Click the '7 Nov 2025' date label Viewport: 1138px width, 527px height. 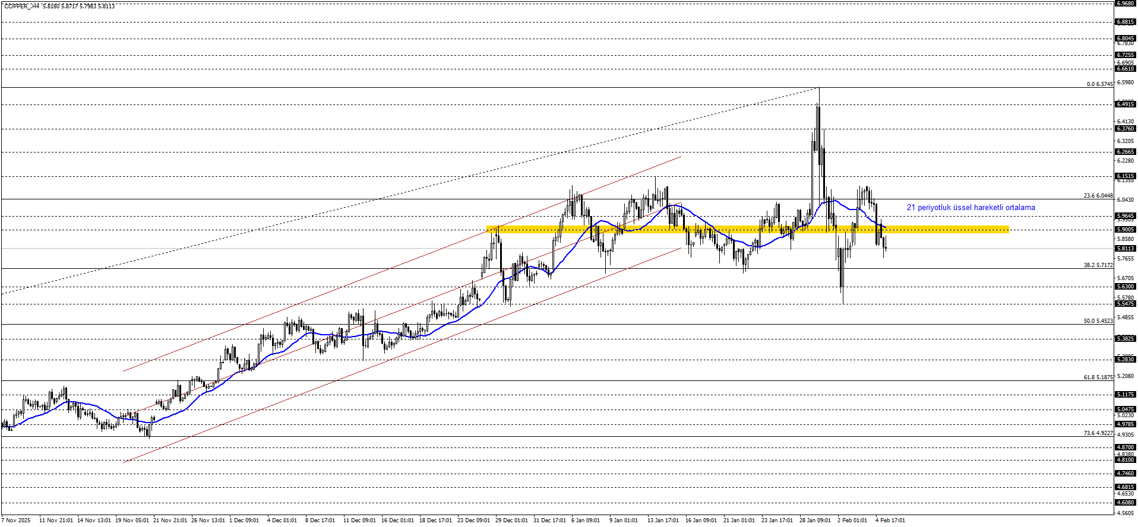[16, 520]
